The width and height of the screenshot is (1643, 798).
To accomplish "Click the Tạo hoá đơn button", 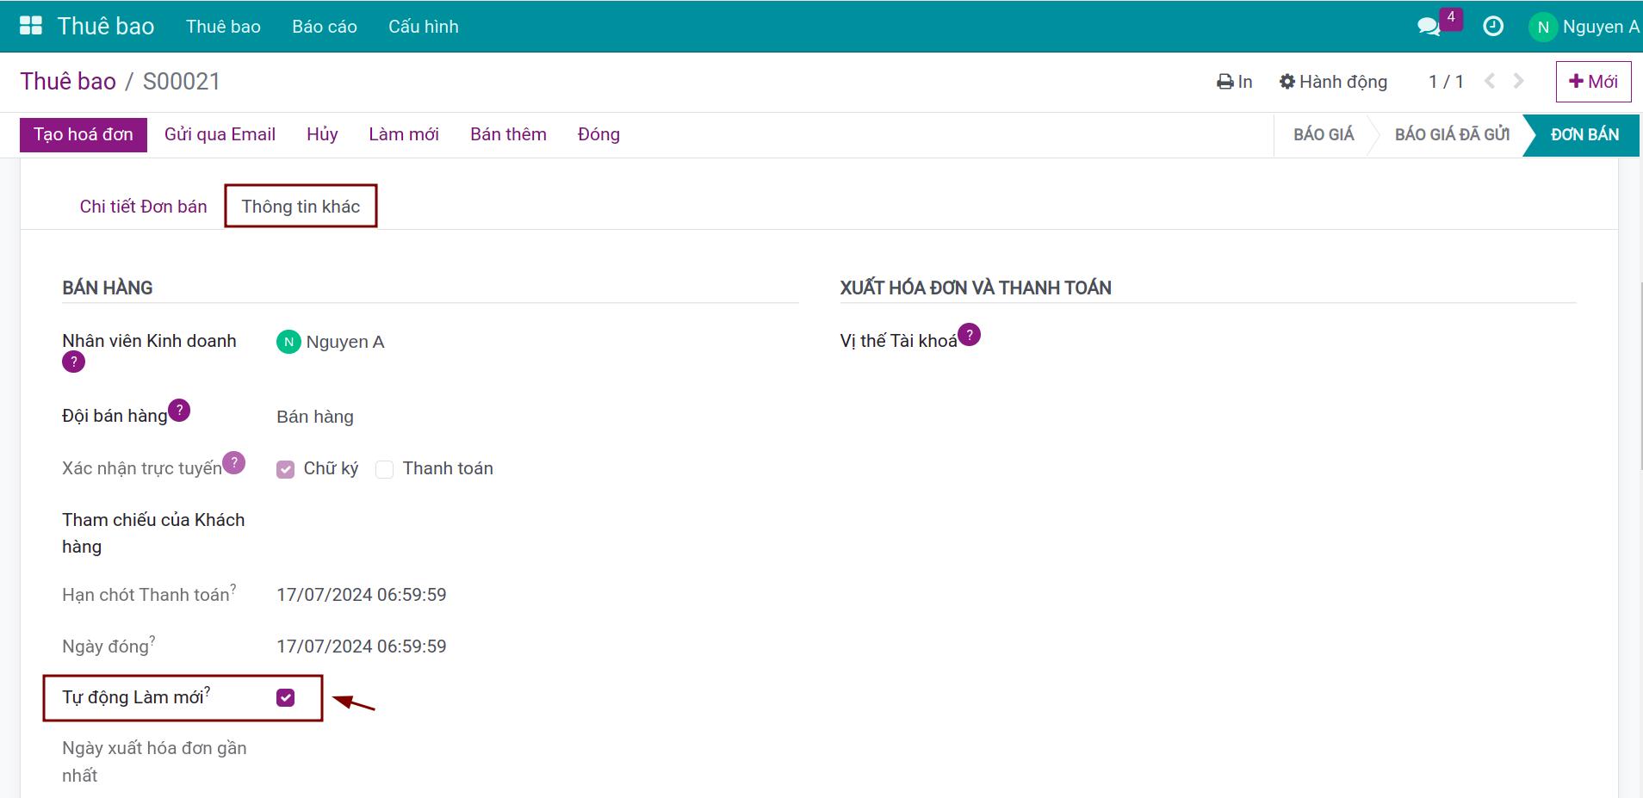I will click(x=84, y=134).
